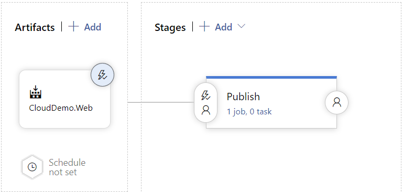Add a new artifact
This screenshot has width=403, height=192.
[85, 27]
